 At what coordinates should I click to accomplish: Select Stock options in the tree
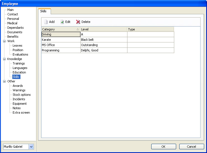pos(22,95)
